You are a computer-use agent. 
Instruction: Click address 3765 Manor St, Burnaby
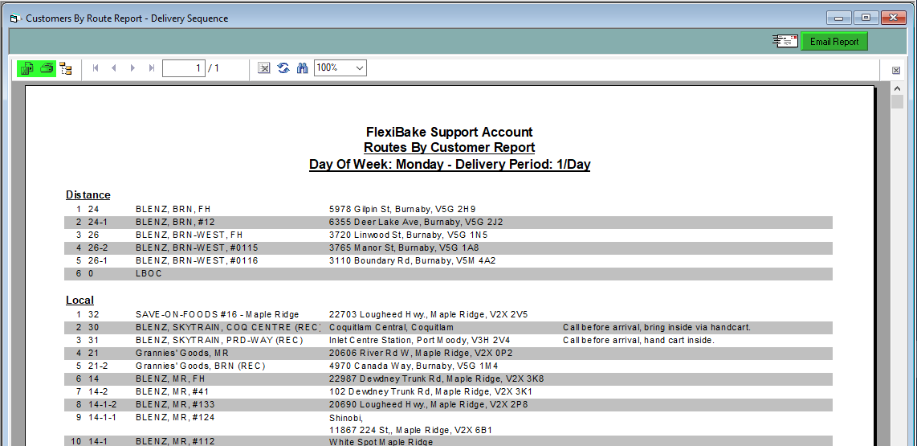[x=404, y=248]
